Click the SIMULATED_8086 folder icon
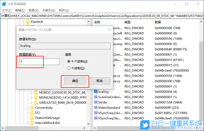The height and width of the screenshot is (131, 204). (x=36, y=103)
